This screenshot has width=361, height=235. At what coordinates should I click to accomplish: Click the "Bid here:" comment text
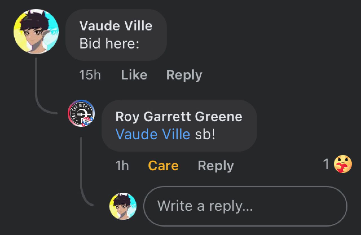[109, 44]
